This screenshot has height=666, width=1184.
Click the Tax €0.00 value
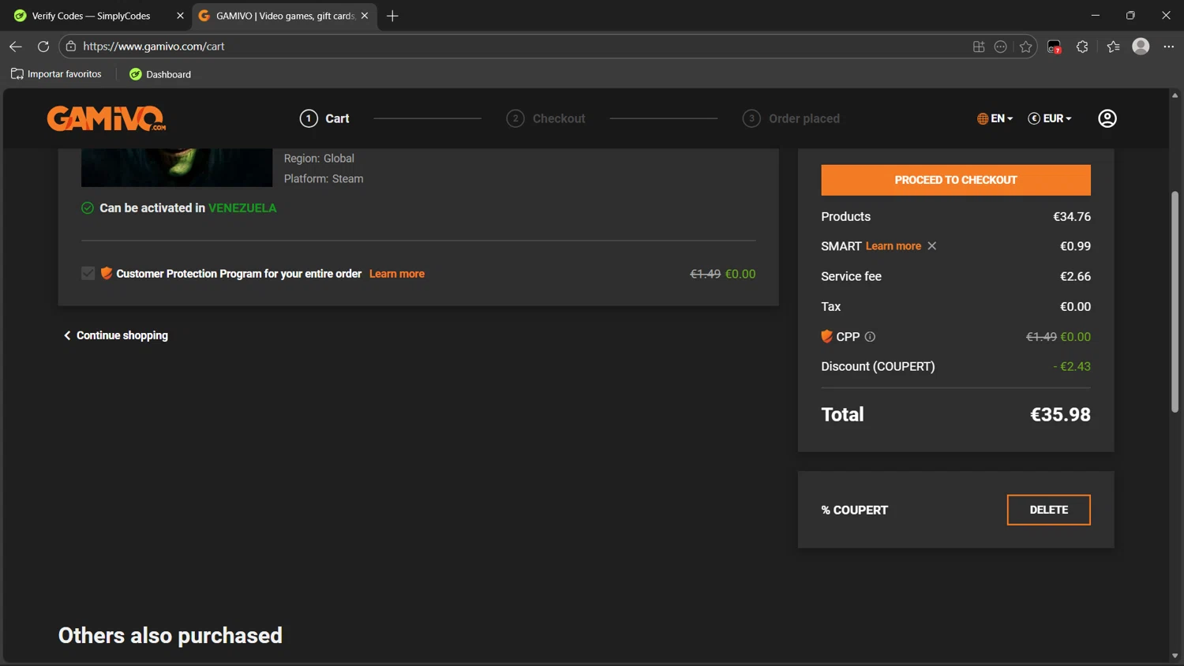(x=1075, y=306)
